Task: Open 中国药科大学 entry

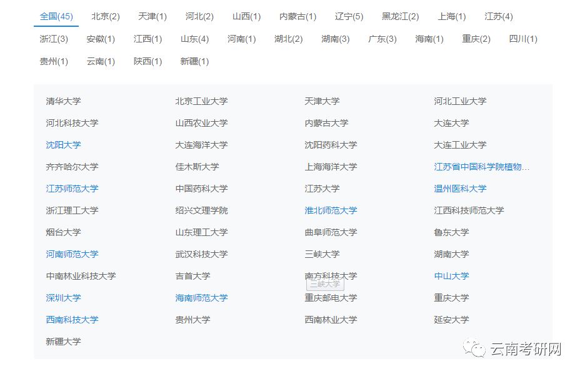Action: pyautogui.click(x=201, y=189)
